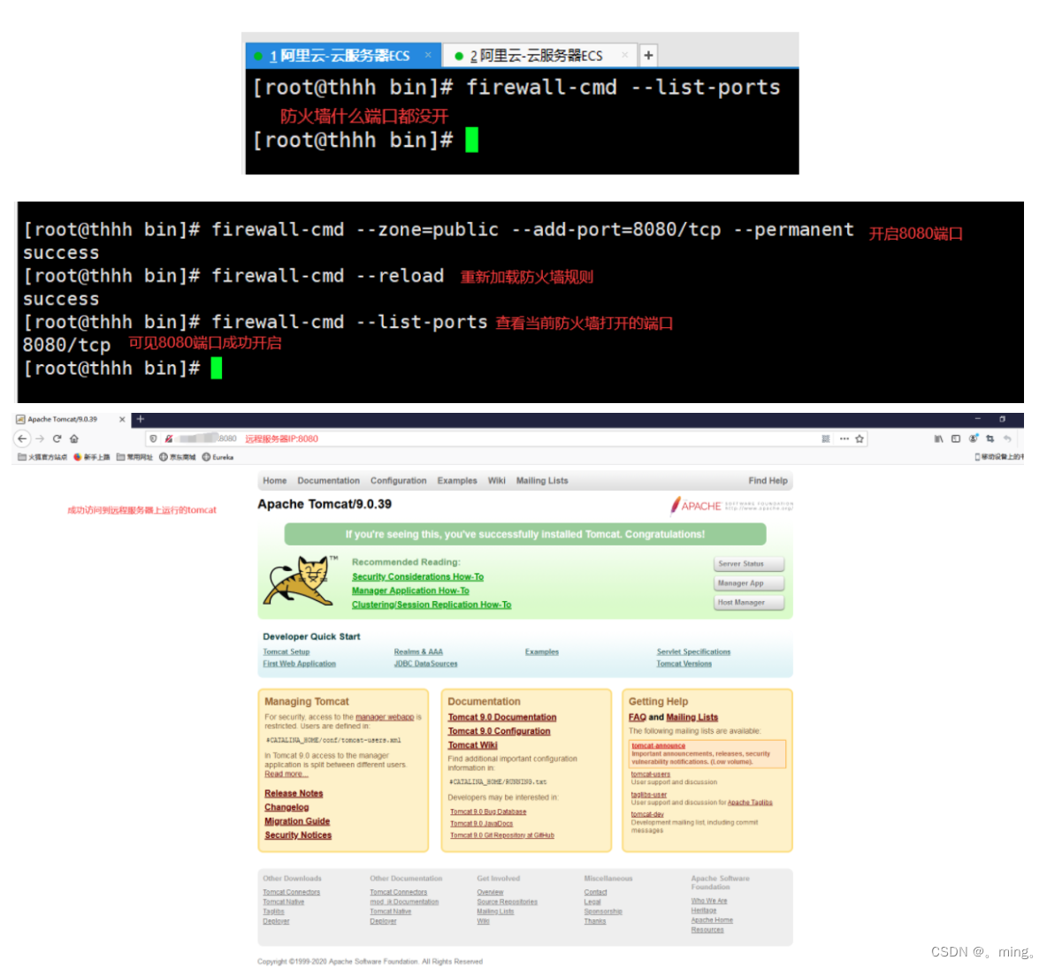
Task: Open Security Considerations How-To link
Action: [418, 576]
